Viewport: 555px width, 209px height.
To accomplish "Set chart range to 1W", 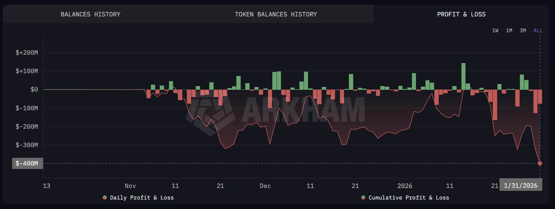I will 495,31.
